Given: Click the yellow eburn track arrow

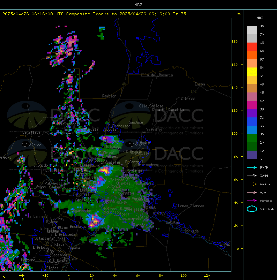Looking at the screenshot, I should 252,184.
